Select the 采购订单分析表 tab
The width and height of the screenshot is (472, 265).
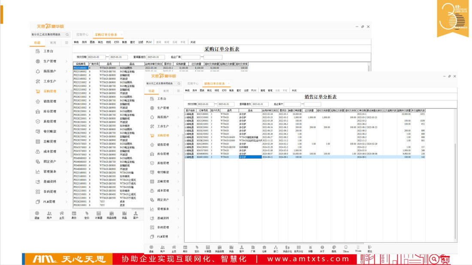tap(106, 34)
